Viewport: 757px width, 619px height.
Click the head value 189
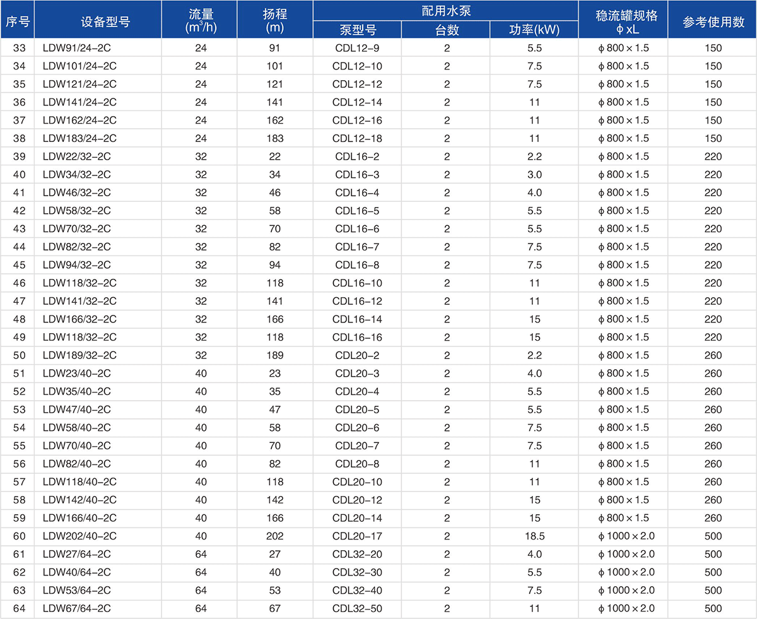pos(275,355)
